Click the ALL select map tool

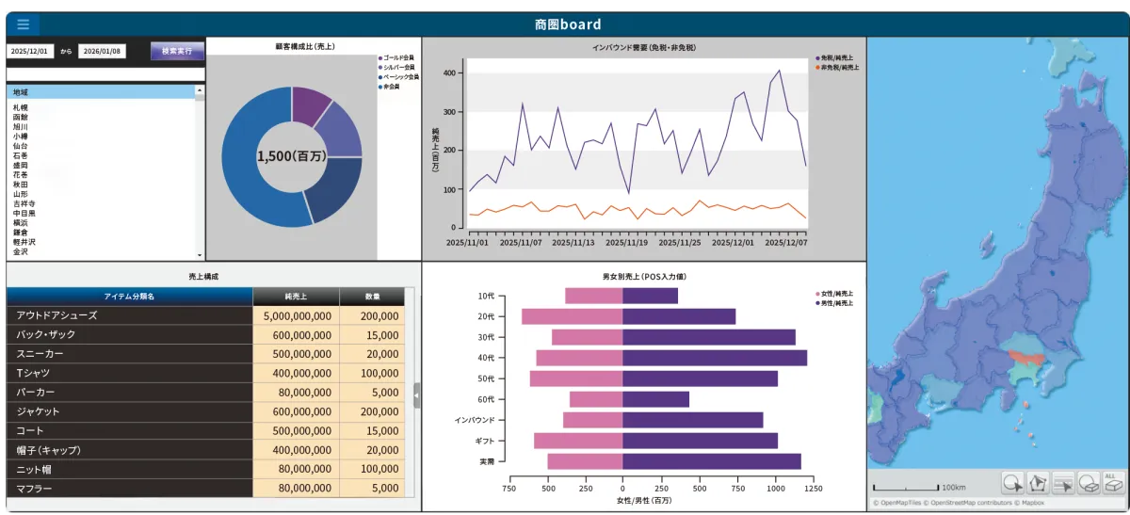point(1113,483)
